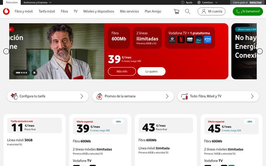Image resolution: width=266 pixels, height=166 pixels.
Task: Click the Mi cuenta user icon
Action: [204, 11]
